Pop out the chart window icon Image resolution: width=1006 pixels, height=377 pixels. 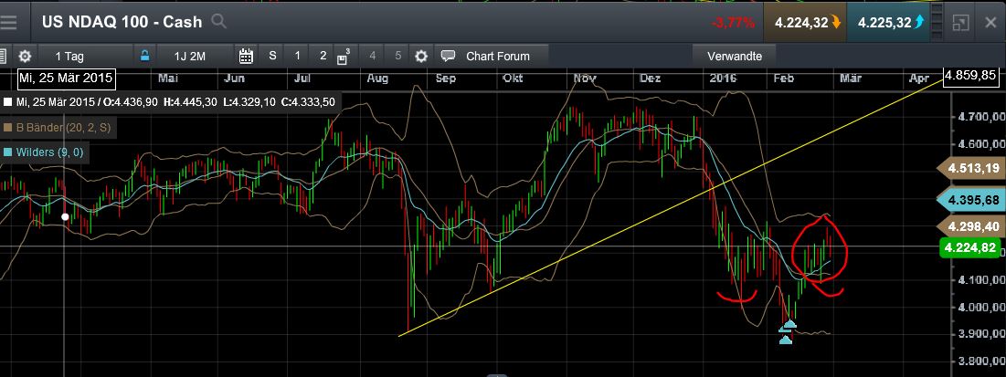click(x=960, y=23)
